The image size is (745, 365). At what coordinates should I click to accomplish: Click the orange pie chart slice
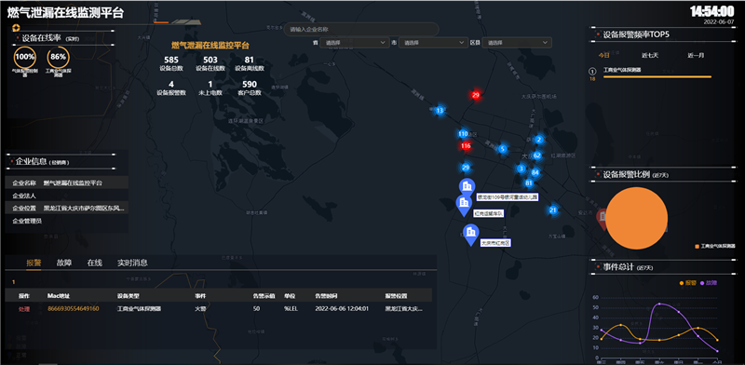pos(637,218)
